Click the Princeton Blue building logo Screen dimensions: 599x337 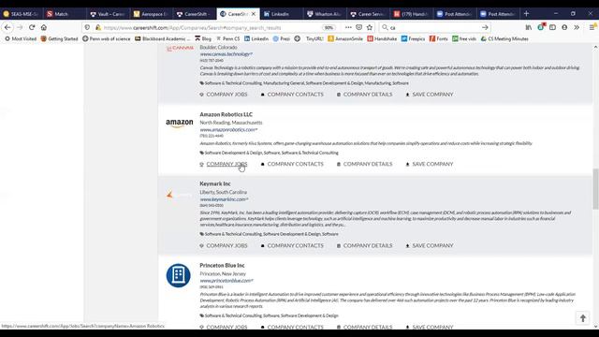(179, 275)
